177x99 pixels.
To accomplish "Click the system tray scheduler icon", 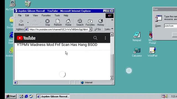I will [163, 97].
